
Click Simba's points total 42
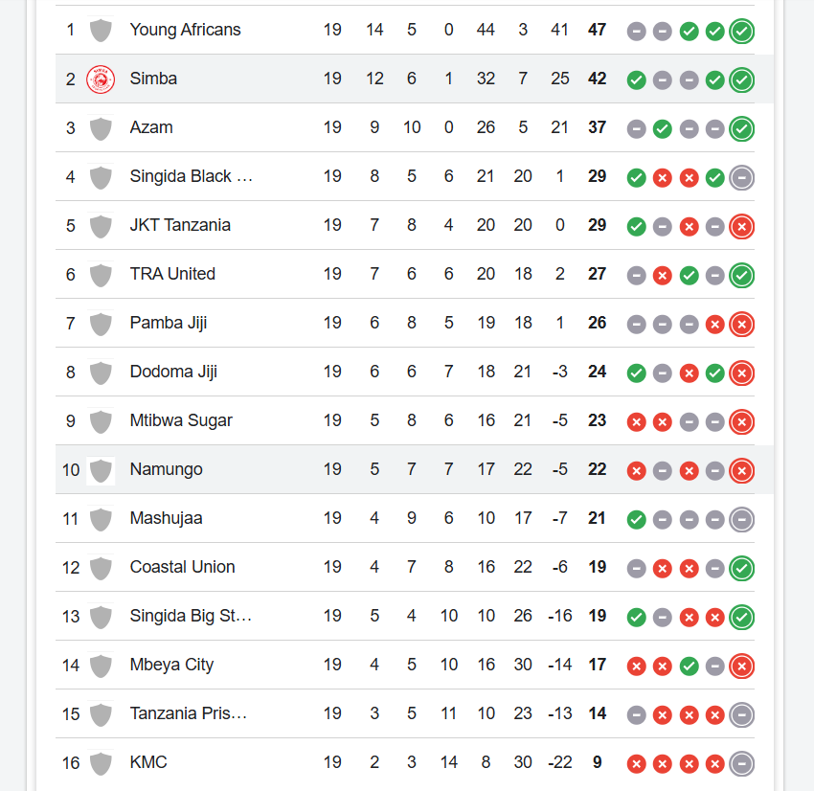coord(598,79)
